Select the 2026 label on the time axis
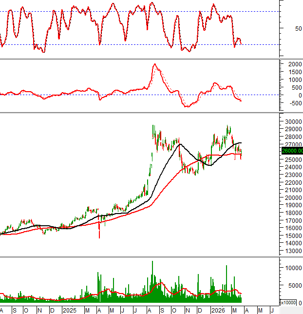The height and width of the screenshot is (314, 303). (x=218, y=310)
